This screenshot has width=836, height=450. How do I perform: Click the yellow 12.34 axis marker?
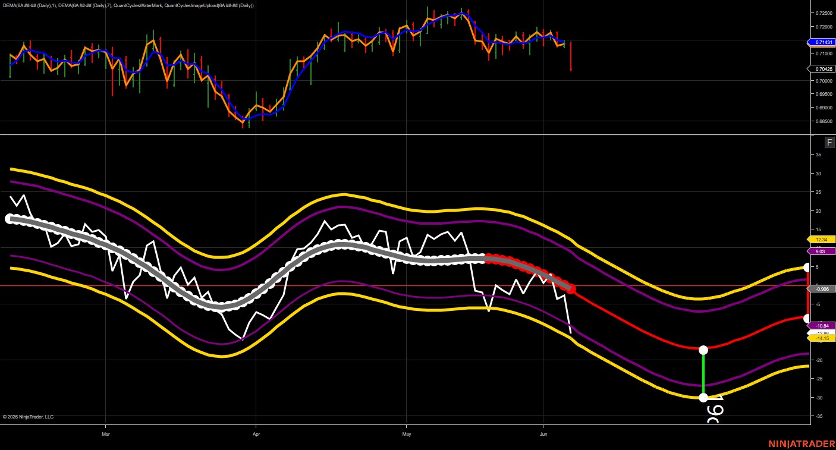(822, 239)
